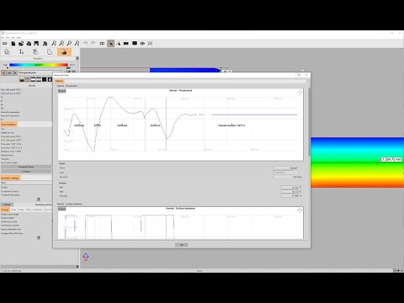Open the third workflow step tab
404x303 pixels.
pyautogui.click(x=35, y=52)
